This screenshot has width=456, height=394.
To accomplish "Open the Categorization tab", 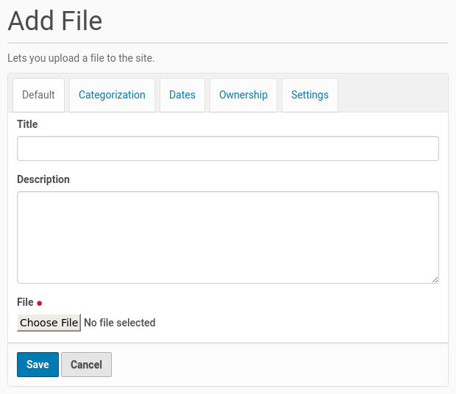I will click(x=112, y=95).
